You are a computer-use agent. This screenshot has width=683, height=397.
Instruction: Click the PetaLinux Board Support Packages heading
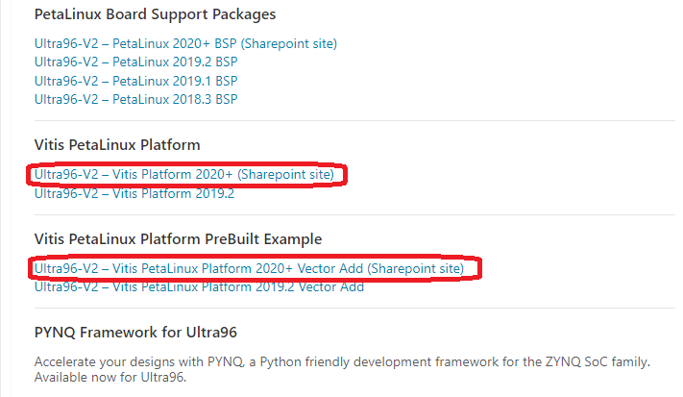[155, 15]
